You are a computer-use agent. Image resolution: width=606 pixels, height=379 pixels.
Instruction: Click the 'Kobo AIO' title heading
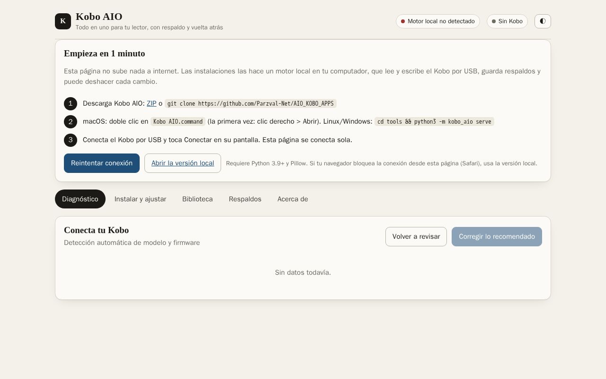99,17
